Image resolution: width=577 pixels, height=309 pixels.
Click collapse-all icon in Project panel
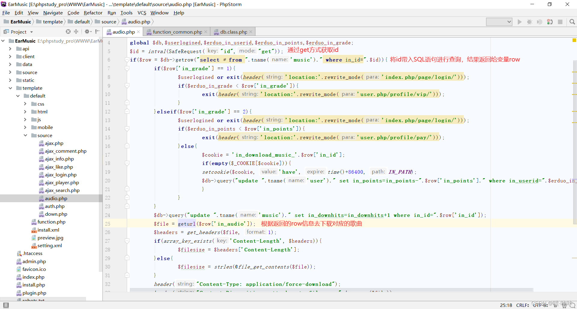[76, 31]
